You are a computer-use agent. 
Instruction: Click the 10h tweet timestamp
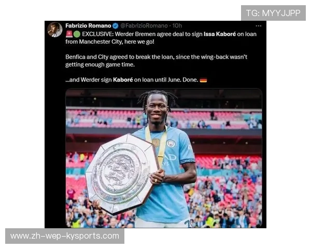(x=177, y=26)
